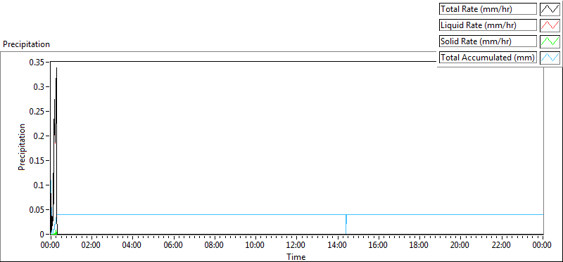
Task: Click the Total Rate black line icon
Action: tap(550, 9)
